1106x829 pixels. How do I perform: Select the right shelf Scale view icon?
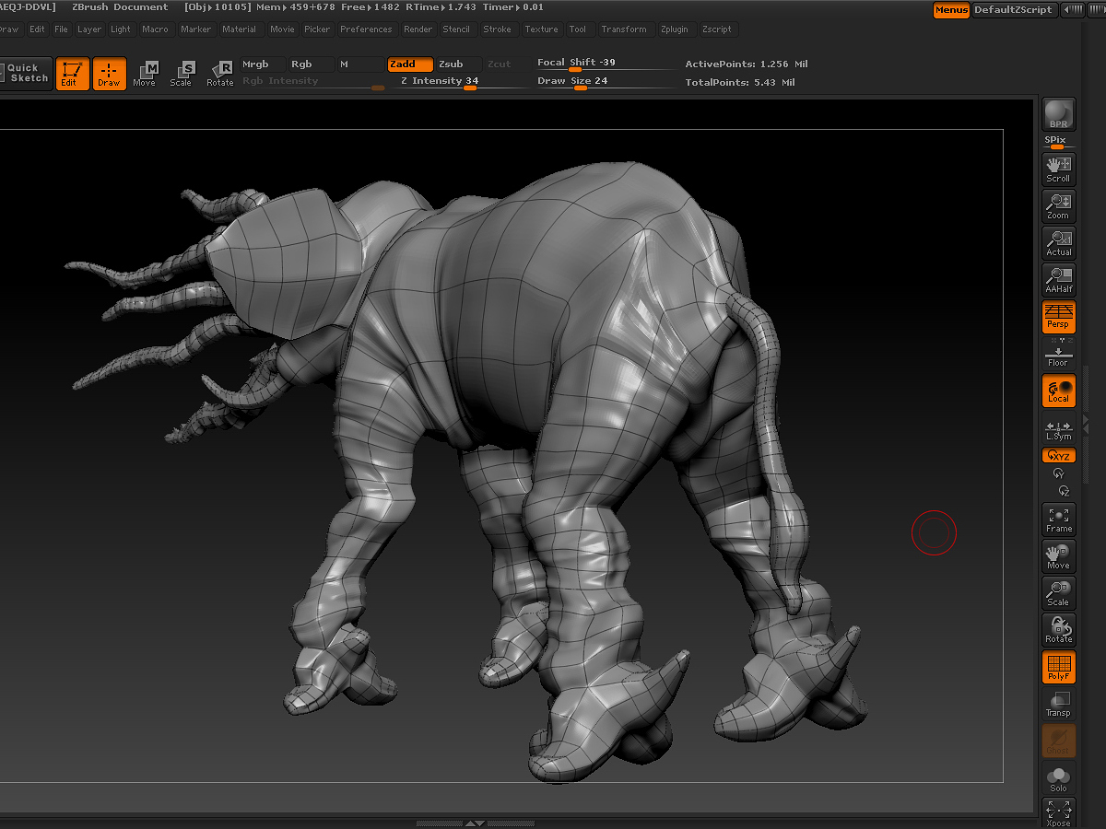click(x=1059, y=593)
